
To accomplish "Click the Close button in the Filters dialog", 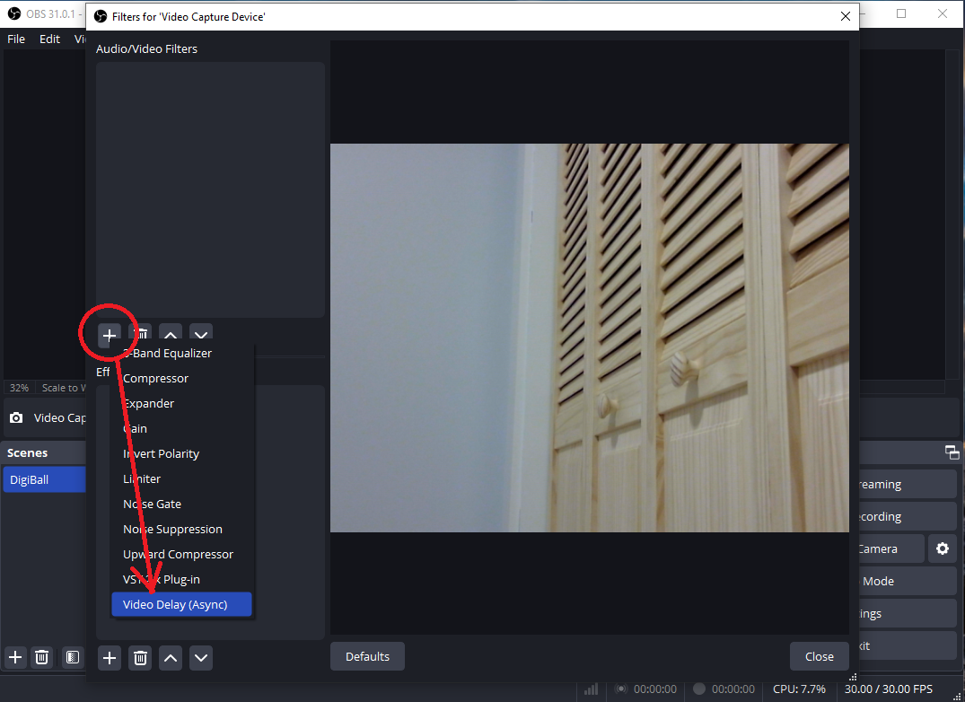I will coord(819,656).
